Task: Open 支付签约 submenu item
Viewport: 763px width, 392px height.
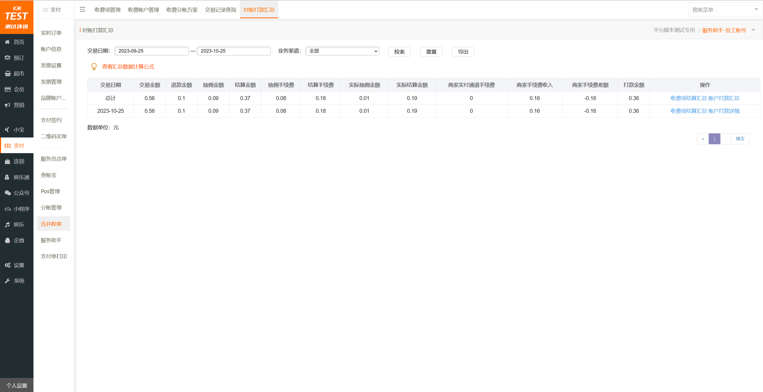Action: 51,120
